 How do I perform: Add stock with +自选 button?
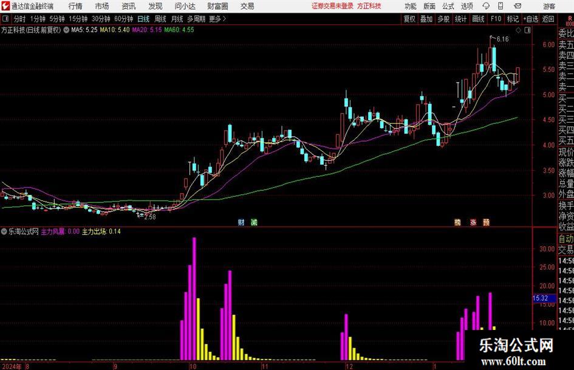(x=531, y=19)
